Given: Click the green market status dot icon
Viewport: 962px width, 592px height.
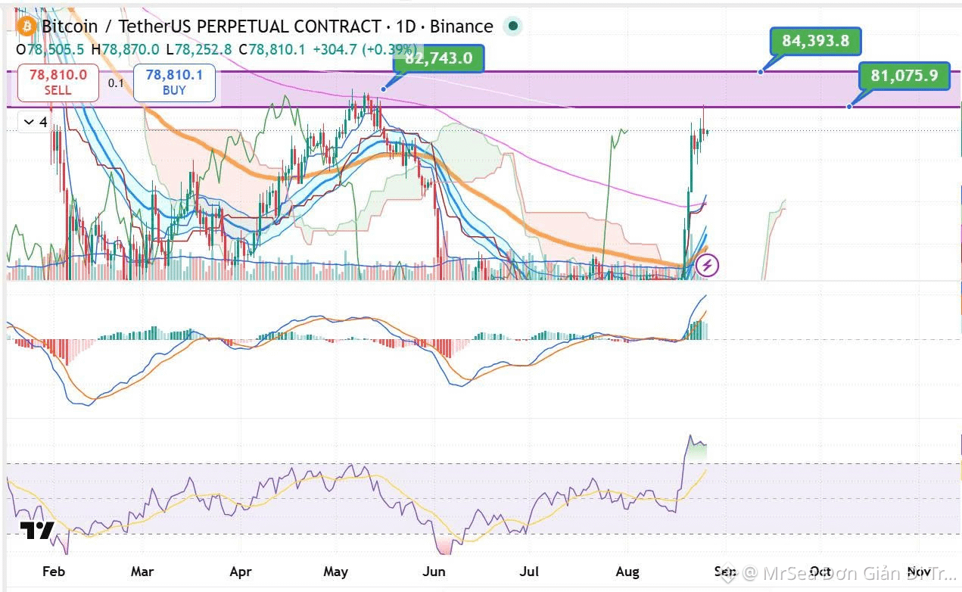Looking at the screenshot, I should pyautogui.click(x=513, y=26).
